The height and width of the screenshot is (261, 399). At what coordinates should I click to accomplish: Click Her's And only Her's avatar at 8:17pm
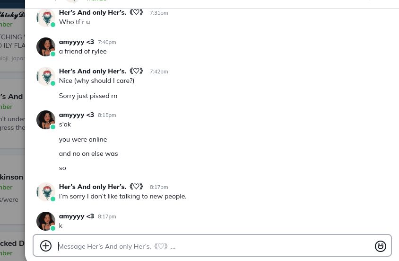click(46, 192)
